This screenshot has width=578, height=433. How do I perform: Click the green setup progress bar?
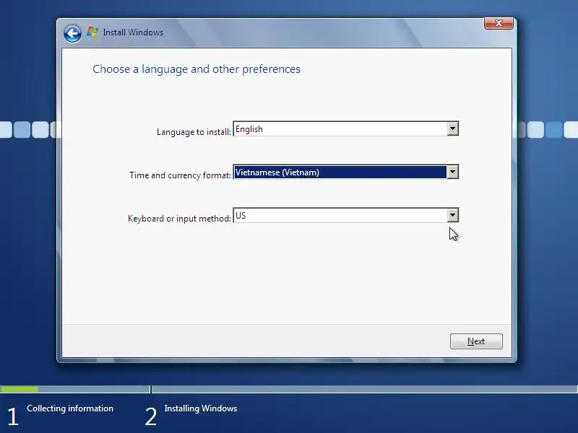(x=20, y=389)
